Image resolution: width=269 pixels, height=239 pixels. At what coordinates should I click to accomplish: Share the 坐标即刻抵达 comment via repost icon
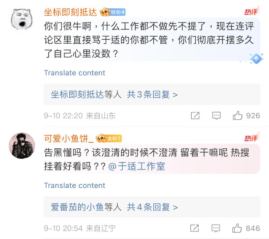click(x=195, y=116)
